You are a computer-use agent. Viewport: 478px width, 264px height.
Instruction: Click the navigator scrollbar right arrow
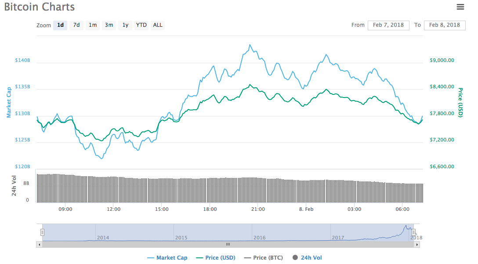click(417, 245)
